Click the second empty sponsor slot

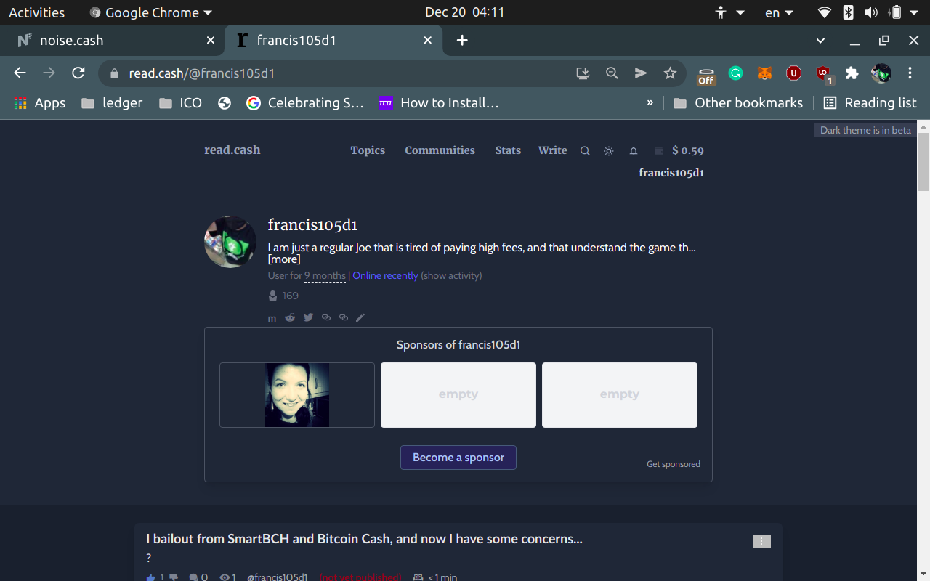(620, 395)
